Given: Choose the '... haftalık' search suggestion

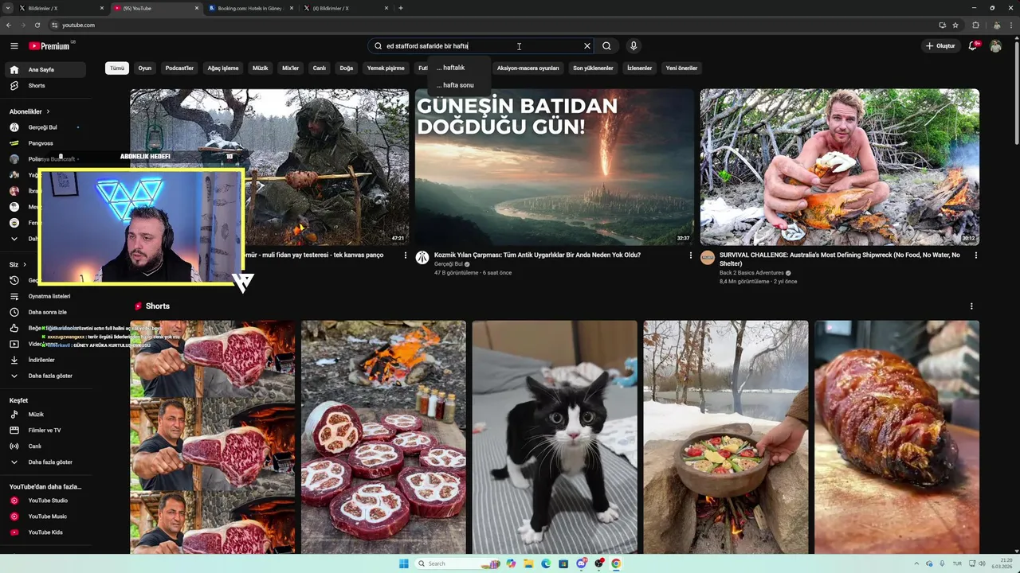Looking at the screenshot, I should [x=459, y=68].
